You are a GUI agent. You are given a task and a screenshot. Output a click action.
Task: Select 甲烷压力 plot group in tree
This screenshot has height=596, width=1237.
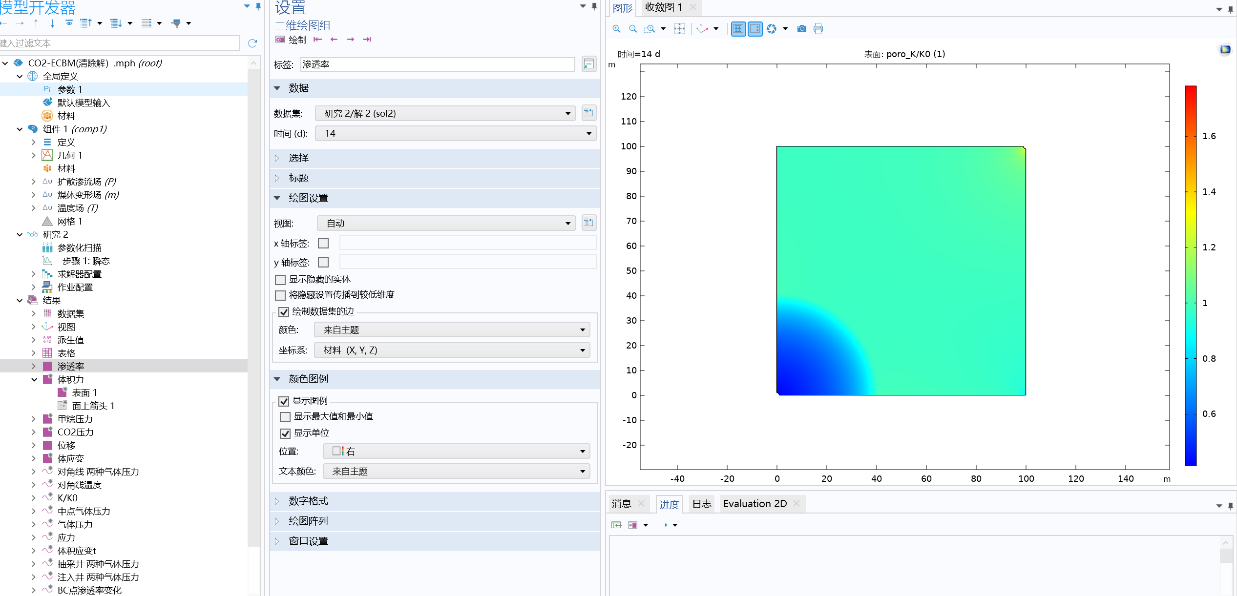point(75,419)
